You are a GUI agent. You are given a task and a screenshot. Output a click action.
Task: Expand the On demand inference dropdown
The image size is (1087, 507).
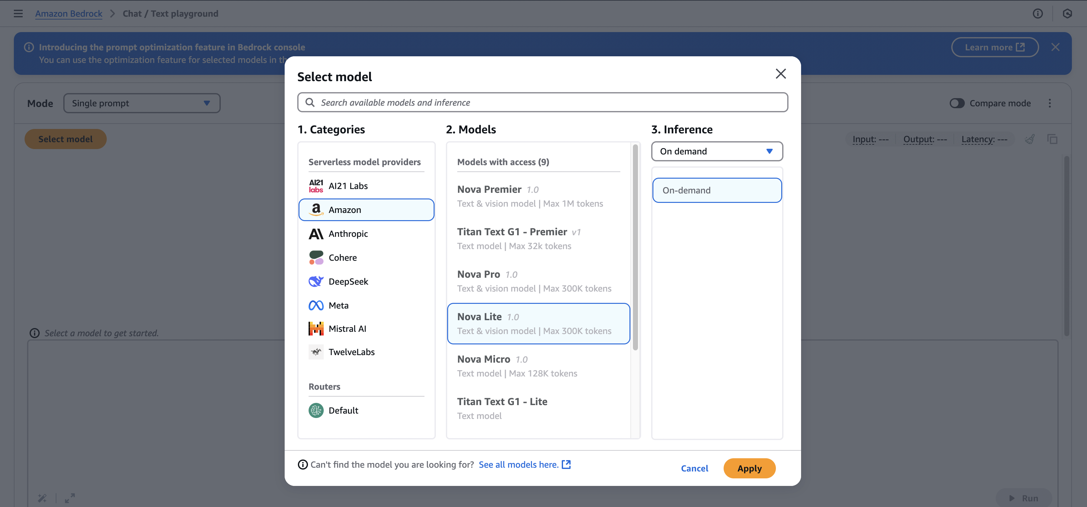pos(716,151)
